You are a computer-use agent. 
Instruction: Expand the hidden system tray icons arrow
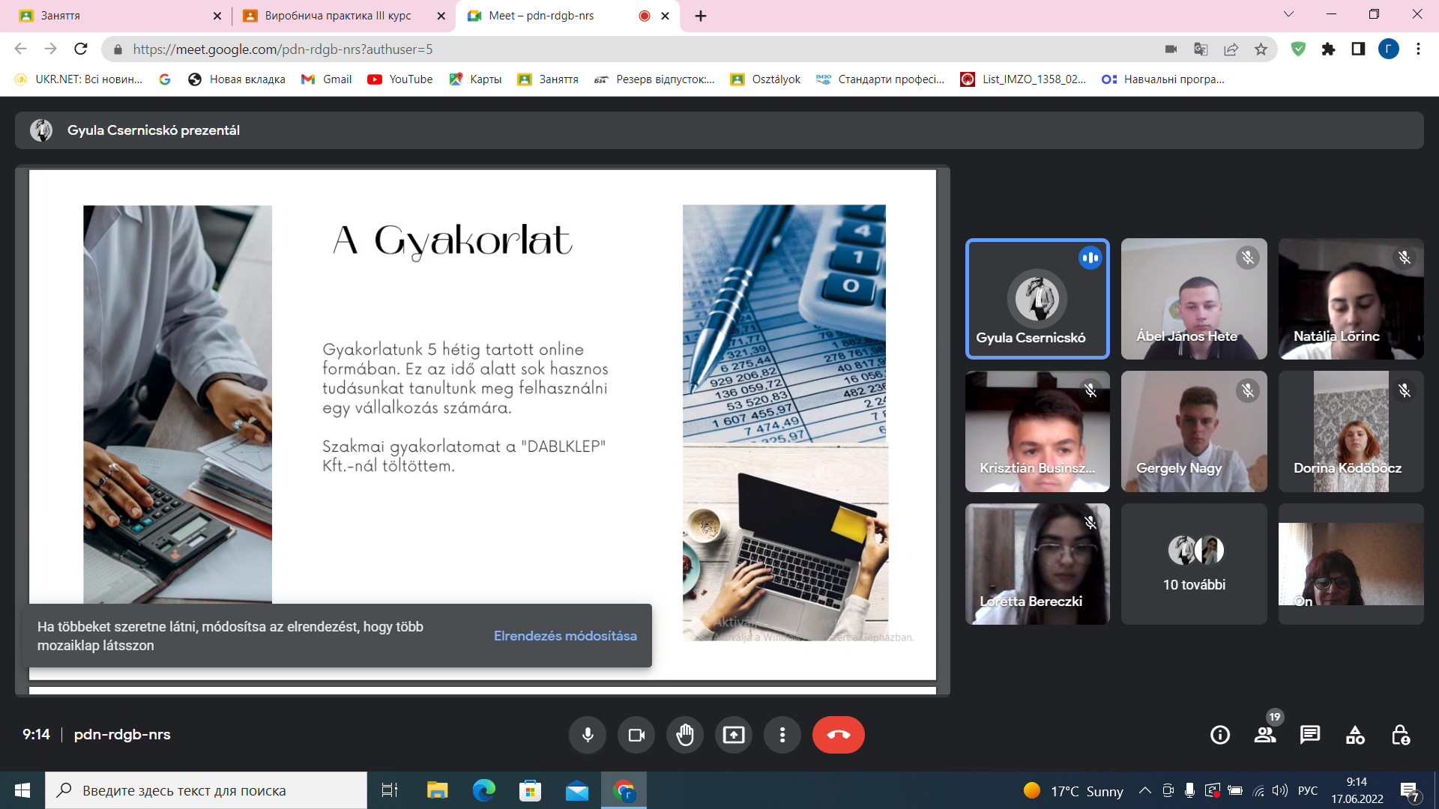pyautogui.click(x=1144, y=790)
